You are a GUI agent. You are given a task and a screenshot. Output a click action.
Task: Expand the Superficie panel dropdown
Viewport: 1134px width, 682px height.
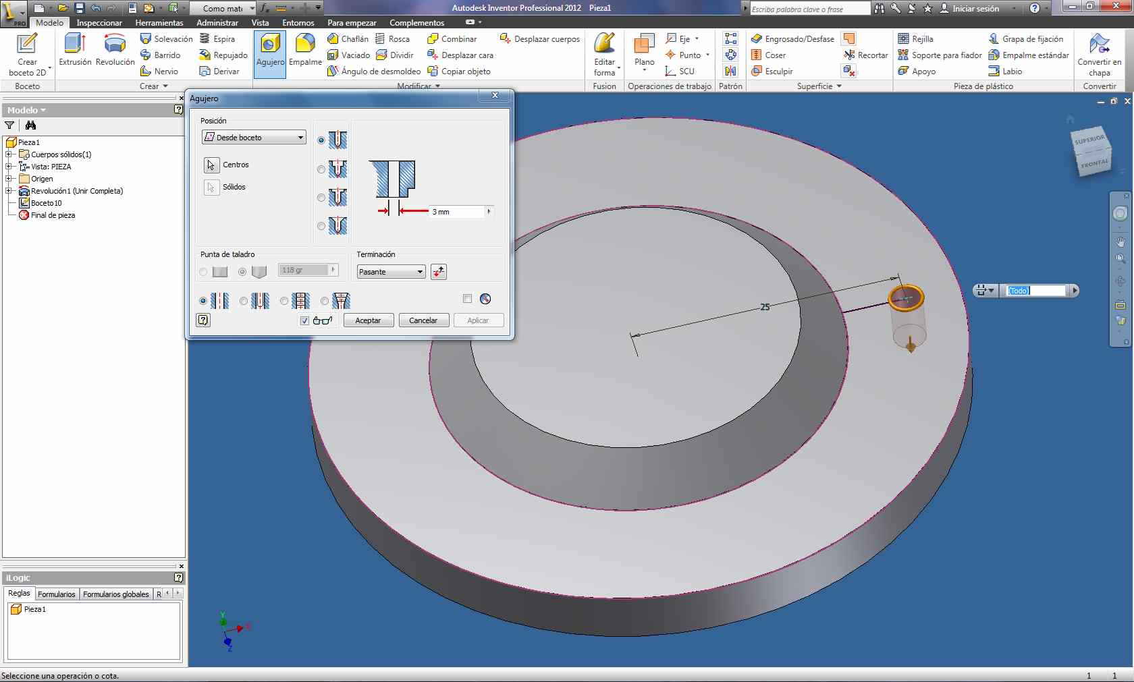tap(819, 86)
